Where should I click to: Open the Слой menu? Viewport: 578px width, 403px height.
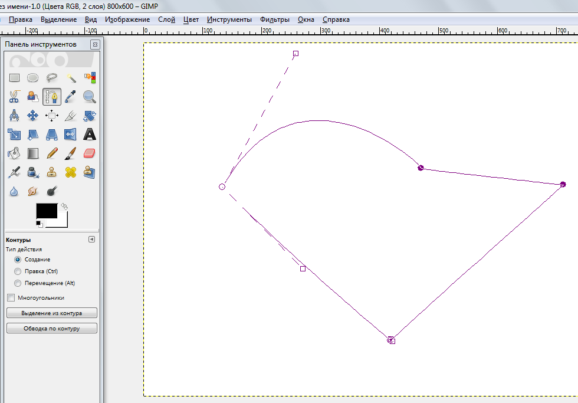pos(166,19)
